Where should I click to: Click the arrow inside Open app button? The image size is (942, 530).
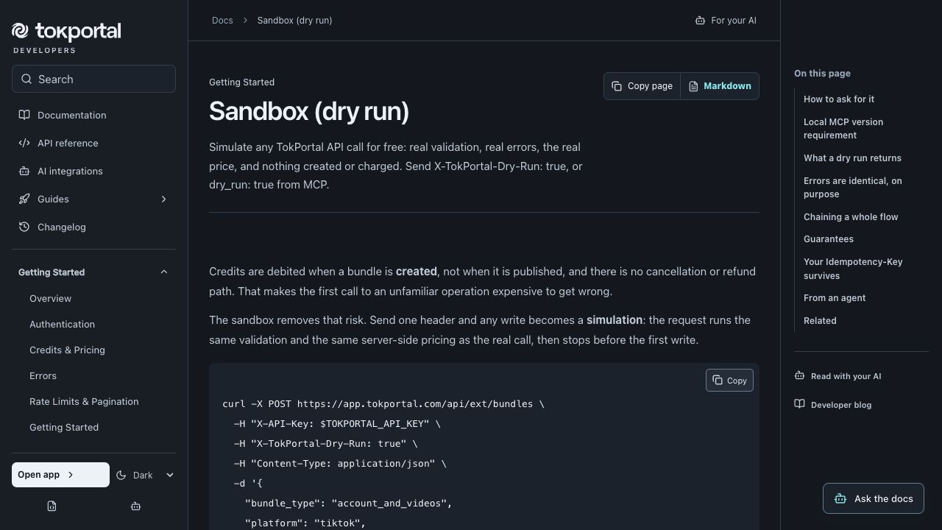(x=71, y=475)
